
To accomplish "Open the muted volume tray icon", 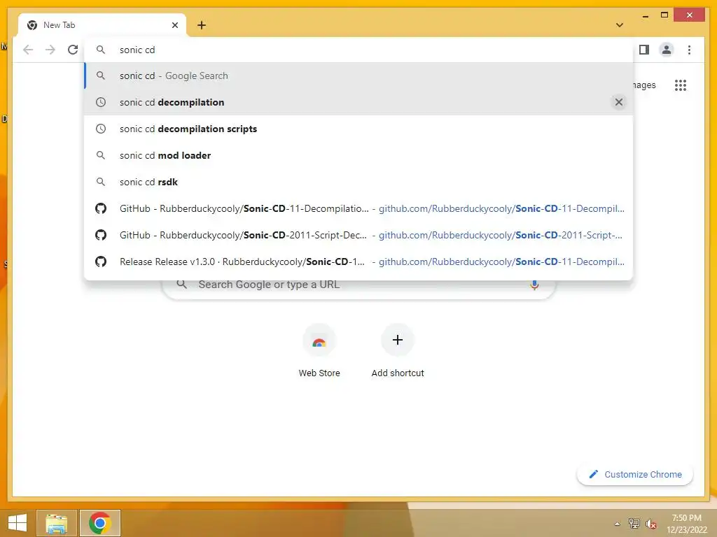I will click(650, 524).
